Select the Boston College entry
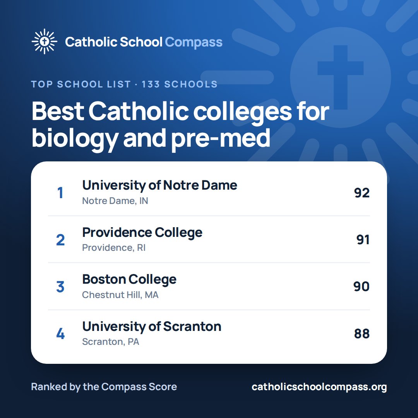The height and width of the screenshot is (418, 418). [x=209, y=286]
